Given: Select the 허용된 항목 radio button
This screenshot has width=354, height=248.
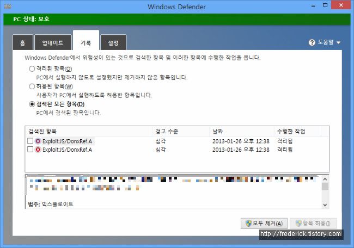Looking at the screenshot, I should point(32,86).
